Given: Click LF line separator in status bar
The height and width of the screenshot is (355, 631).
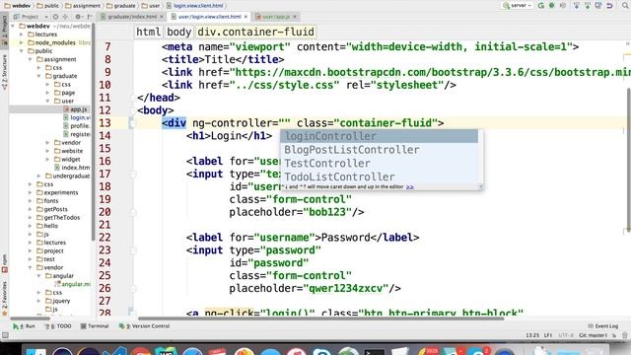Looking at the screenshot, I should tap(548, 335).
